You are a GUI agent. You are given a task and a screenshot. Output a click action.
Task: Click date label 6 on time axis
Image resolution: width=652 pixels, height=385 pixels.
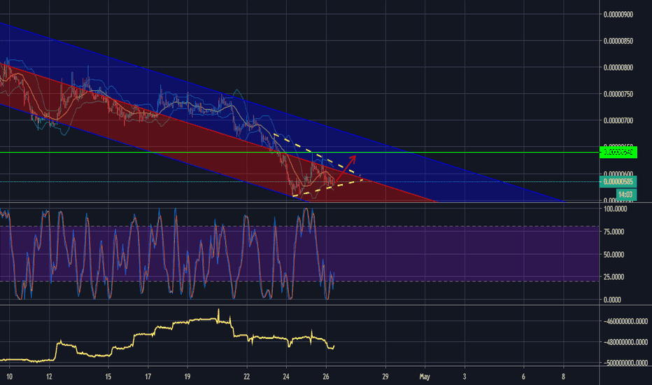click(x=523, y=377)
